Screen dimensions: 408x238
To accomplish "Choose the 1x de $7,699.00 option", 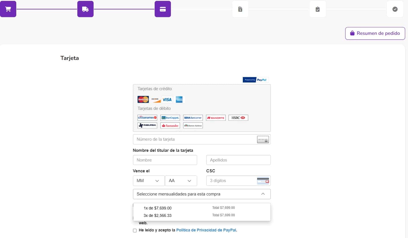I will [202, 208].
